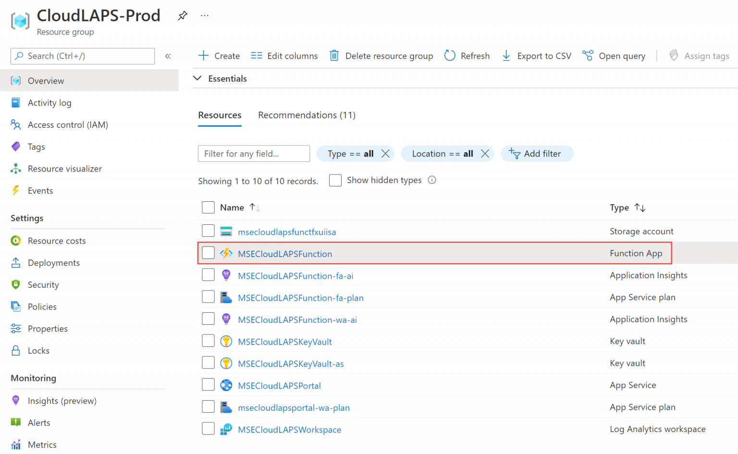
Task: Open Resource visualizer from the sidebar
Action: (x=65, y=169)
